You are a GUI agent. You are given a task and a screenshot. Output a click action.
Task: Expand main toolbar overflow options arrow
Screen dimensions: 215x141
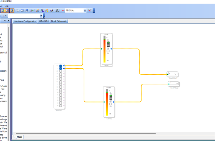click(94, 11)
